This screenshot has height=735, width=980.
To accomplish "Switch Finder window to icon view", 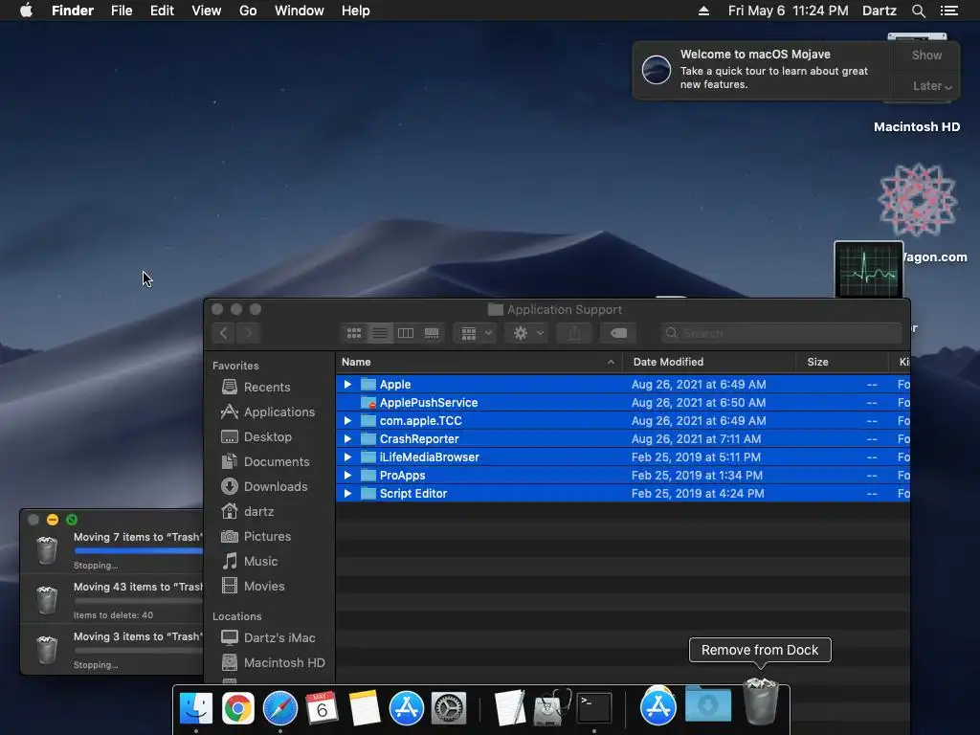I will tap(354, 333).
